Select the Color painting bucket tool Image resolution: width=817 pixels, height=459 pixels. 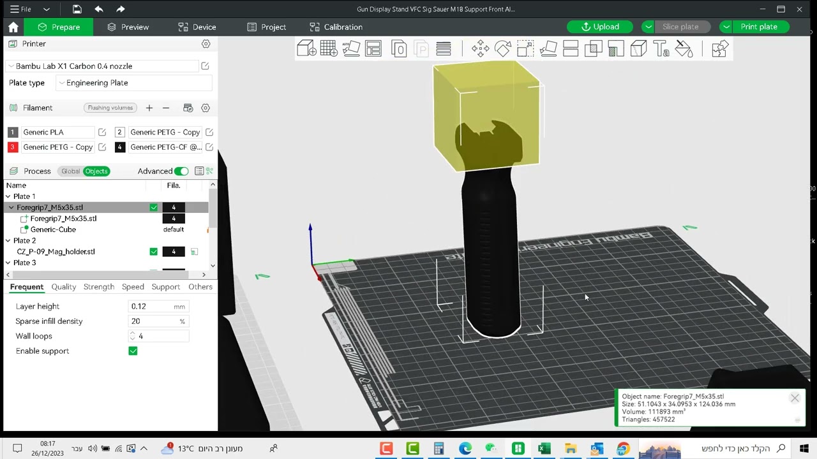[684, 49]
